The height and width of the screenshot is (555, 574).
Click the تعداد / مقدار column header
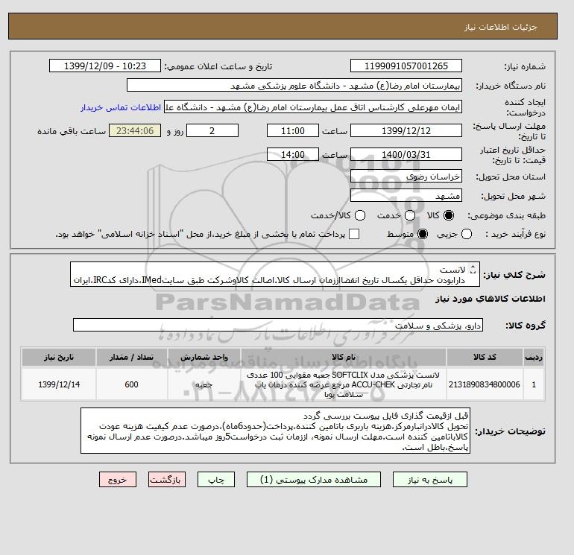[132, 357]
